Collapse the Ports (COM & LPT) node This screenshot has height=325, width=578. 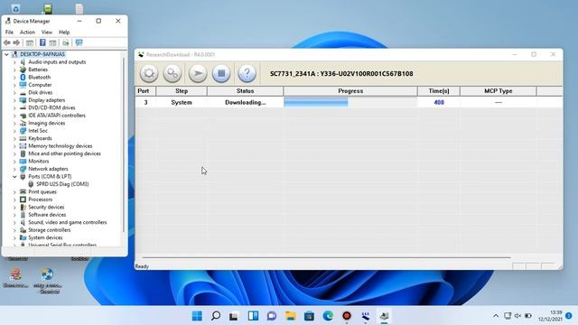click(x=14, y=177)
